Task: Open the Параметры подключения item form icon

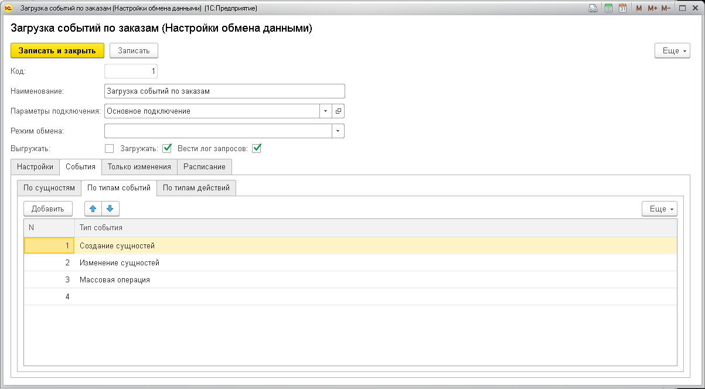Action: tap(338, 111)
